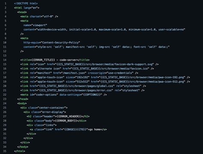Click the bare meta tag on line 9
The width and height of the screenshot is (203, 154).
pos(24,38)
